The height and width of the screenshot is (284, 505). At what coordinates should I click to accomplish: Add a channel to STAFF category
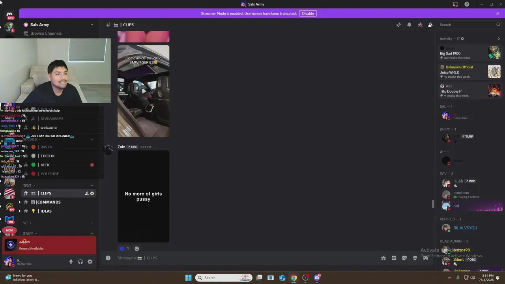coord(92,234)
